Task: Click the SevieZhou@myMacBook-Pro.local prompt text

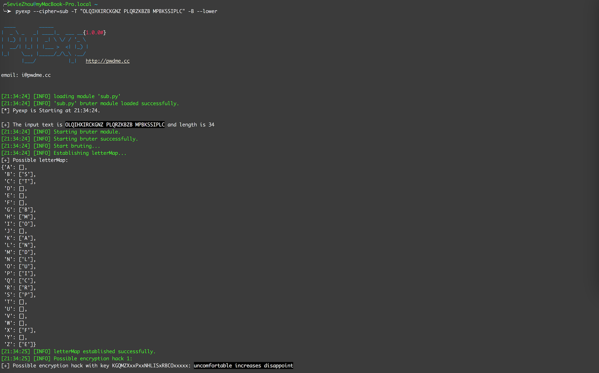Action: pos(49,4)
